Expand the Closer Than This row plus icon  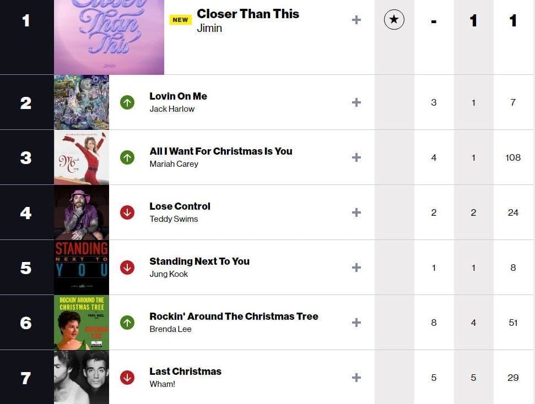(x=356, y=20)
